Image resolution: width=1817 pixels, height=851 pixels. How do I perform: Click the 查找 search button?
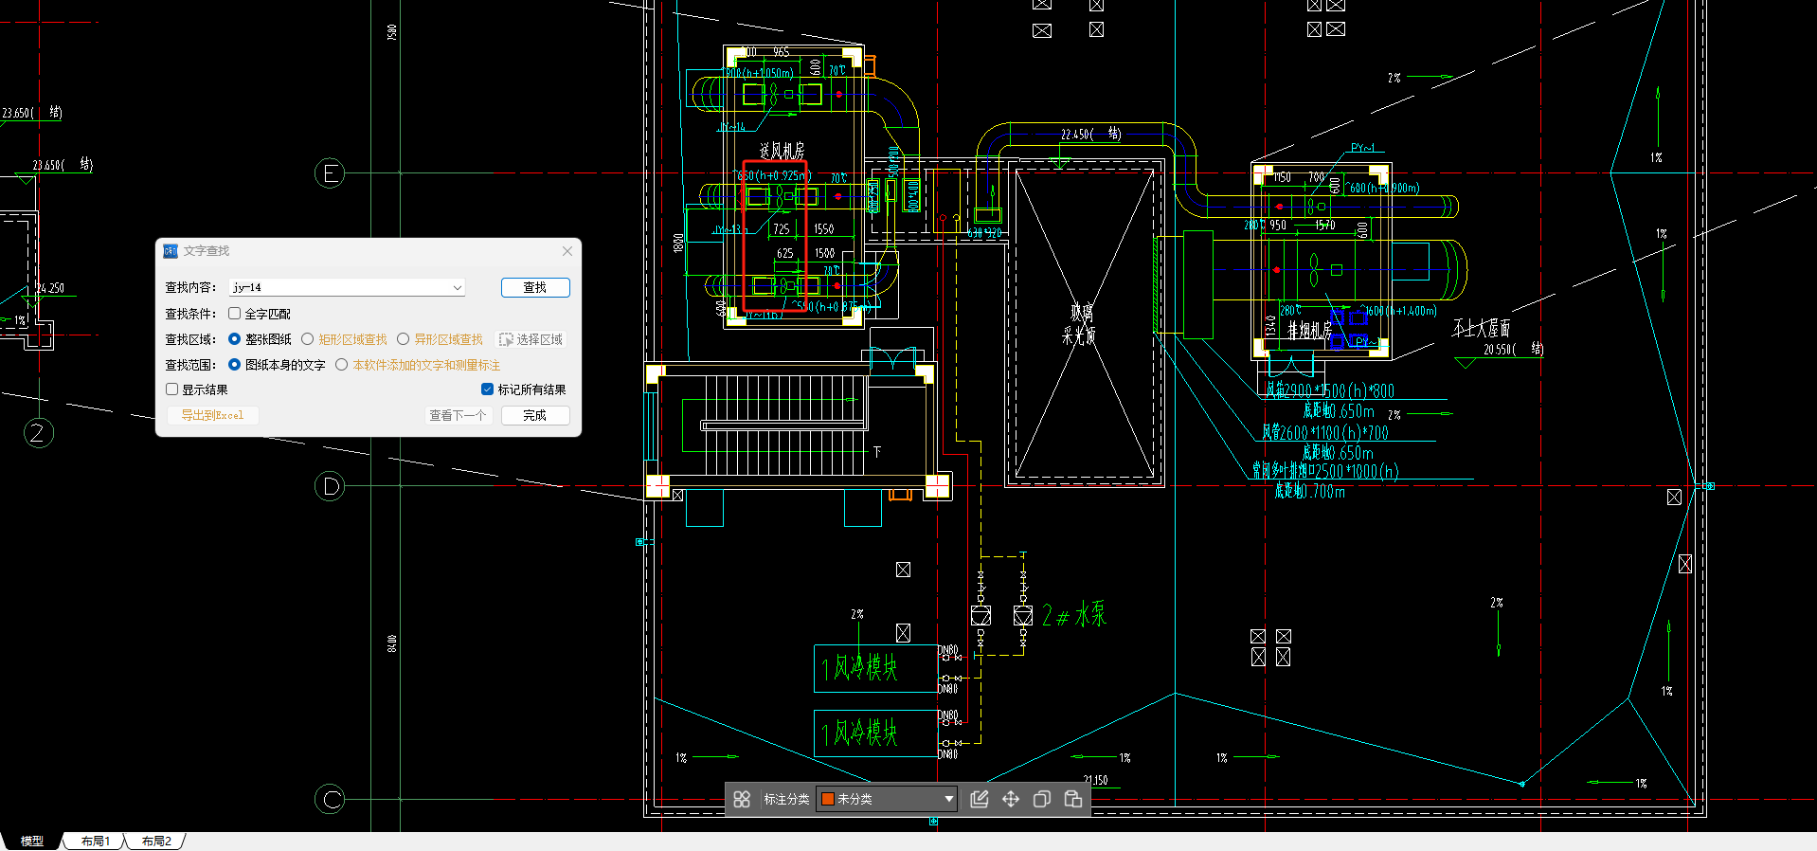coord(535,287)
